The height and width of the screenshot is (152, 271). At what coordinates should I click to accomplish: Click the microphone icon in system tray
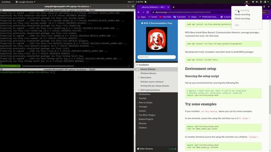pyautogui.click(x=261, y=2)
